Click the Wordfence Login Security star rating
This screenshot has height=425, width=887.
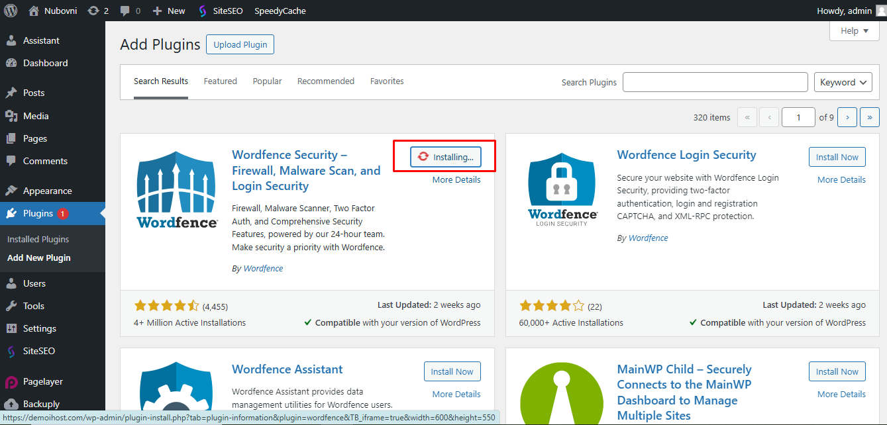[552, 306]
